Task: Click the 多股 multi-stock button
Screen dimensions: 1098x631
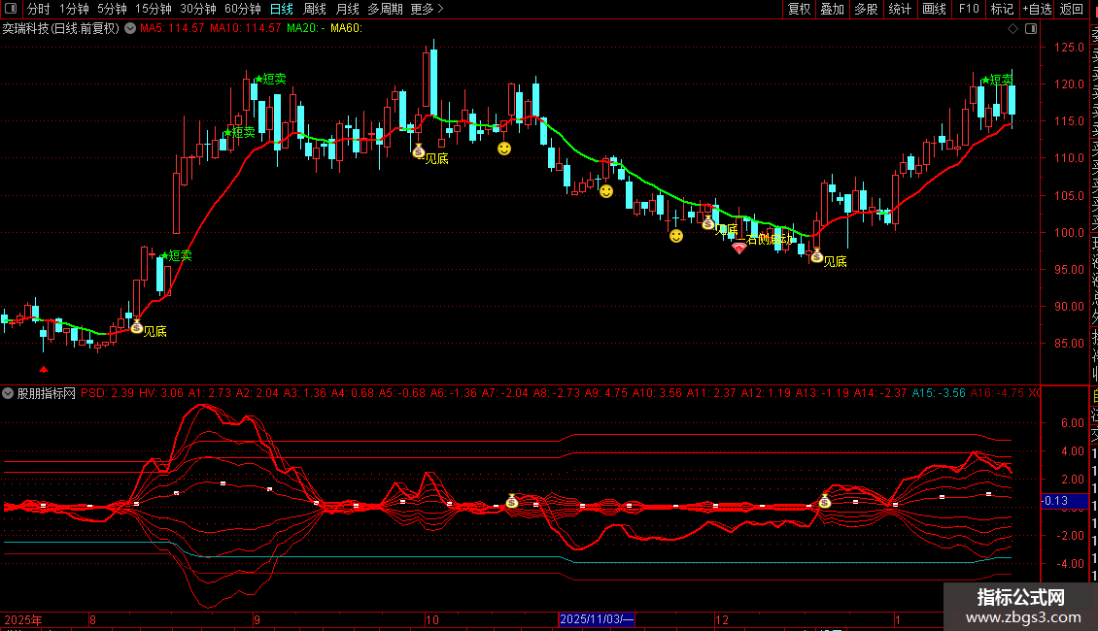Action: coord(866,9)
